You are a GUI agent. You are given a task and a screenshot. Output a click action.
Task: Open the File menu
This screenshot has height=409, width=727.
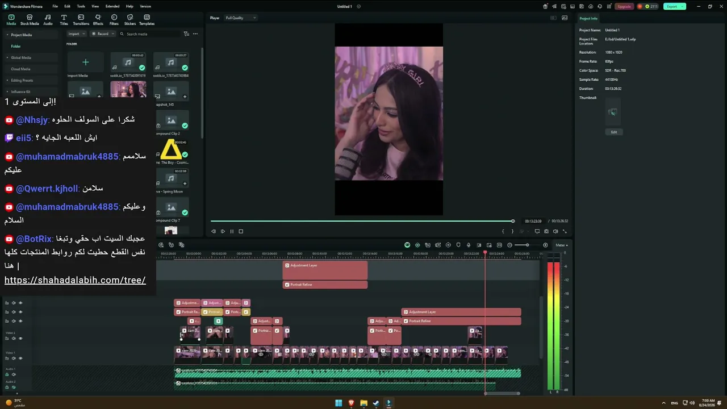[x=55, y=6]
